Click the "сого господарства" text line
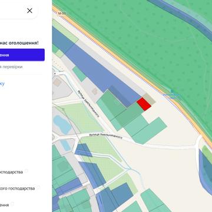212x212 pixels. click(18, 188)
